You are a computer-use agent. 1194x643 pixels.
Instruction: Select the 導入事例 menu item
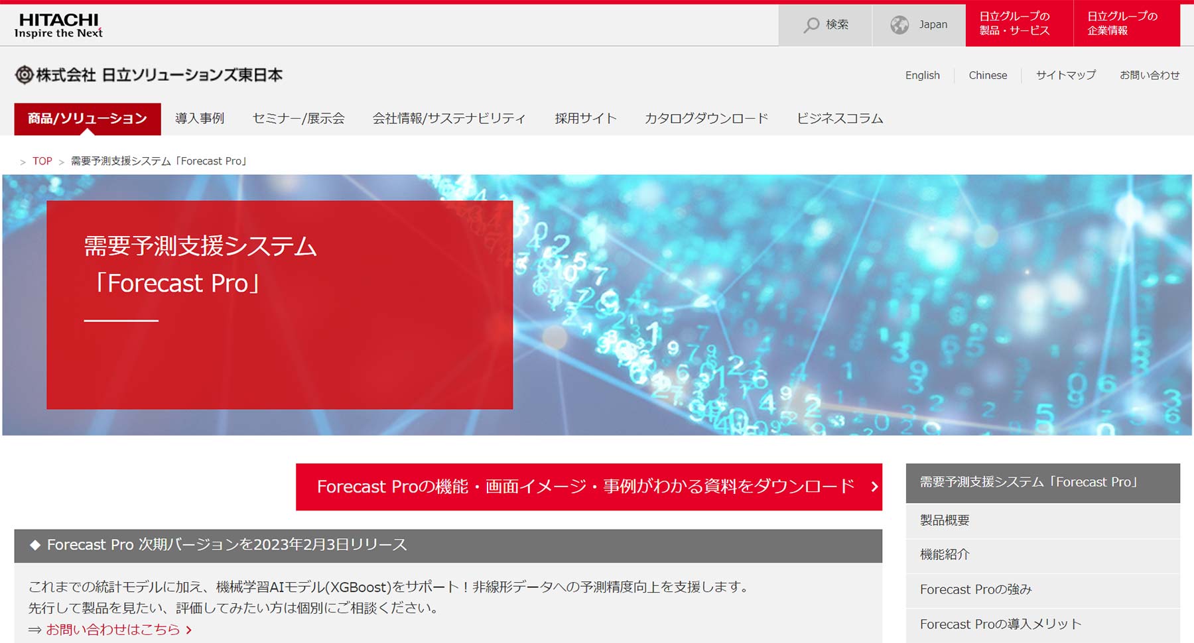[x=200, y=119]
